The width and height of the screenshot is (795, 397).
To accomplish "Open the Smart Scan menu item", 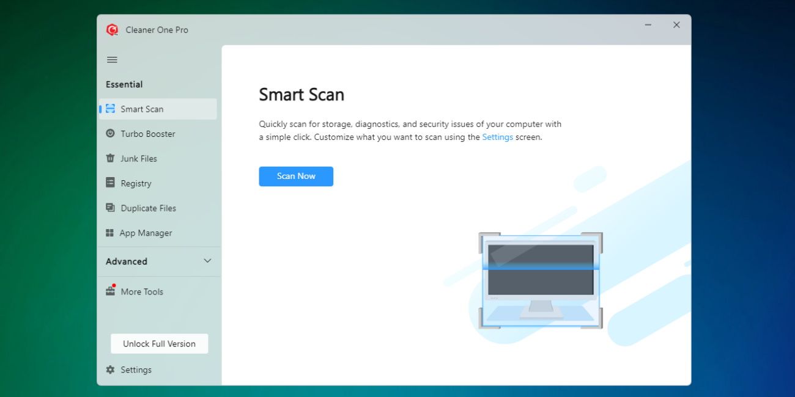I will [158, 109].
